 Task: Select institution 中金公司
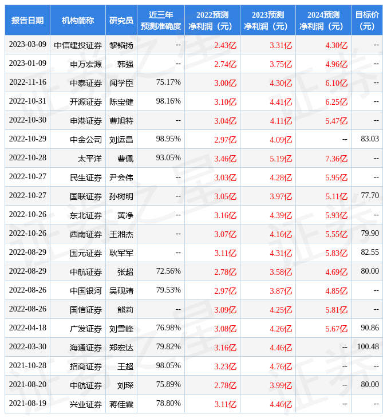click(86, 140)
